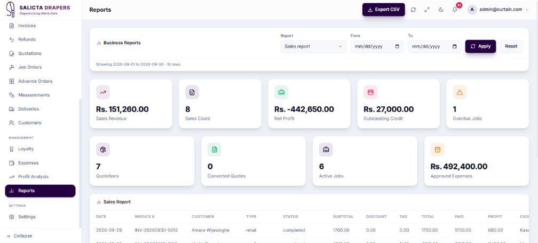Click the 2026-09-29 date cell
538x243 pixels.
pyautogui.click(x=109, y=230)
